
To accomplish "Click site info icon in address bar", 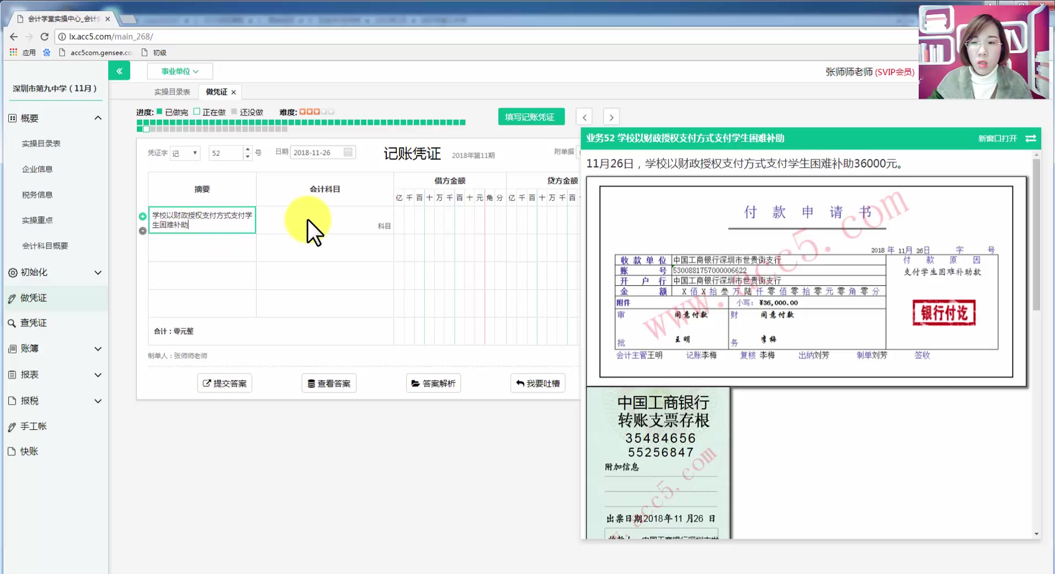I will 62,36.
